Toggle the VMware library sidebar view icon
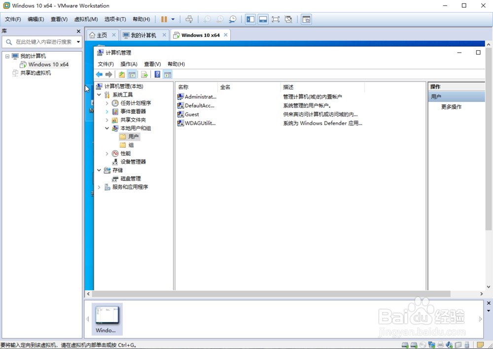 tap(250, 20)
